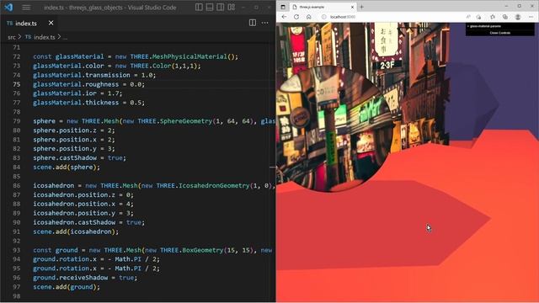Image resolution: width=539 pixels, height=303 pixels.
Task: Click the THREE.Color(1,1,1) text on line 73
Action: click(163, 66)
